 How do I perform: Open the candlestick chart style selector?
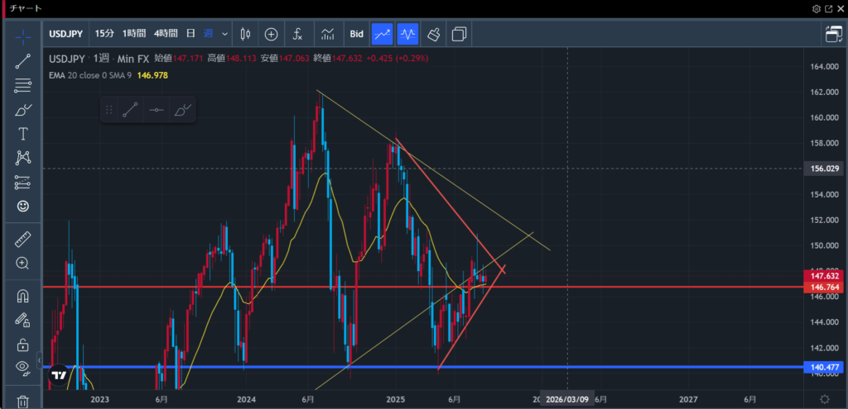coord(245,34)
